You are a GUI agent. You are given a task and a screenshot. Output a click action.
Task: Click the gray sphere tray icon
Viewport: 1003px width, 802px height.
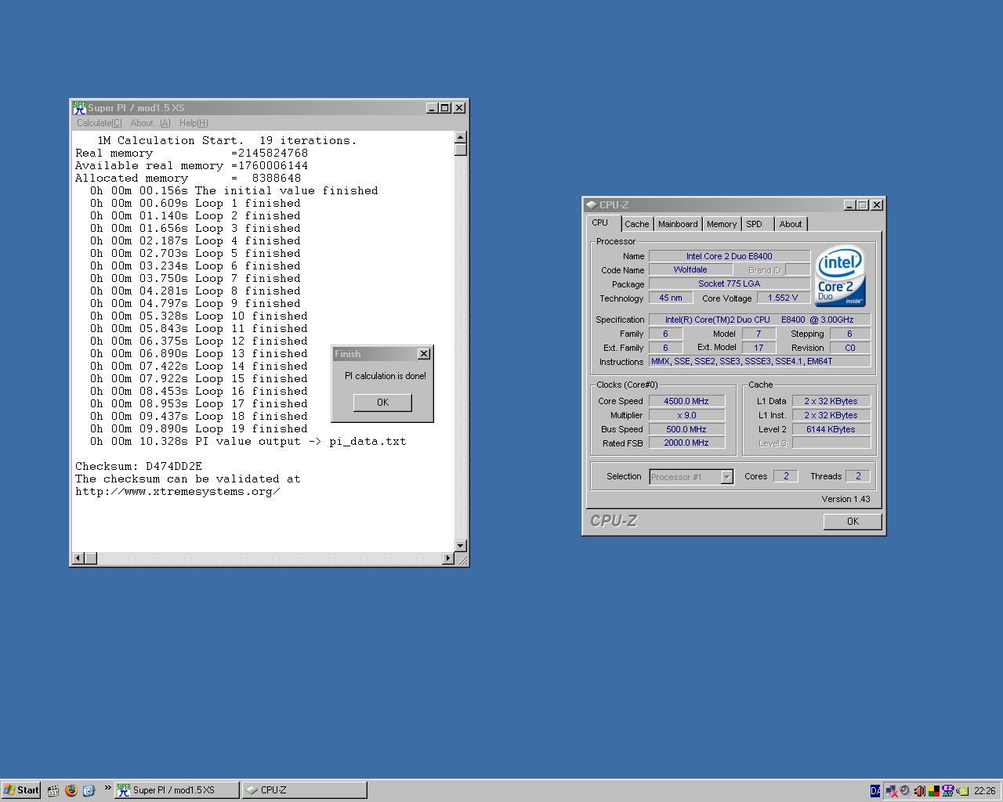click(904, 791)
